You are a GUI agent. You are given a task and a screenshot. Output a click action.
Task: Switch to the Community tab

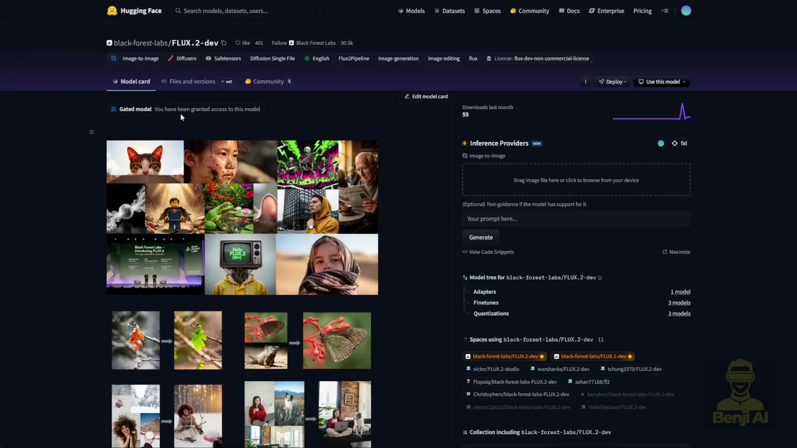click(x=268, y=81)
